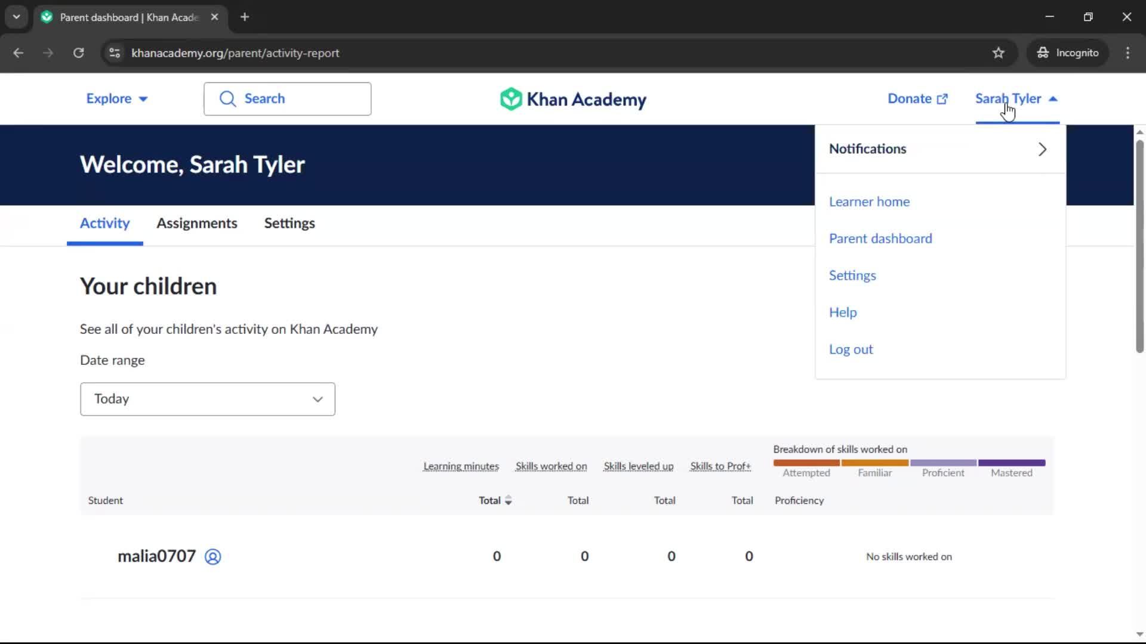Screen dimensions: 1146x644
Task: Click the Khan Academy wordmark
Action: [586, 100]
